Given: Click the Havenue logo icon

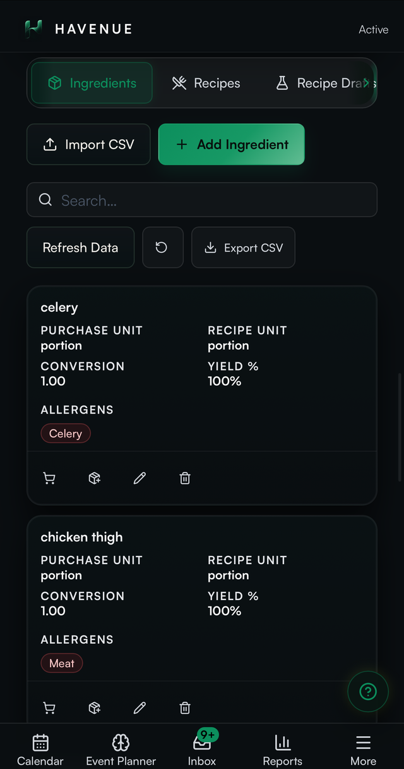Looking at the screenshot, I should click(x=33, y=29).
